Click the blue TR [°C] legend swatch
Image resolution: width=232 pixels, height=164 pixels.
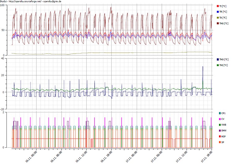[217, 12]
